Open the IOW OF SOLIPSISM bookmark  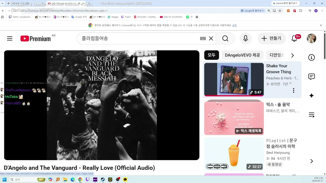(x=171, y=17)
